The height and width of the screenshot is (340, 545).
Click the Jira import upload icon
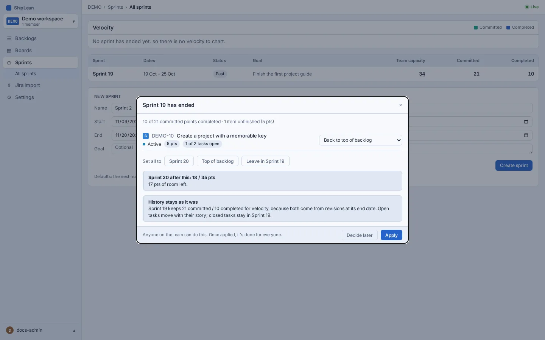pos(9,85)
